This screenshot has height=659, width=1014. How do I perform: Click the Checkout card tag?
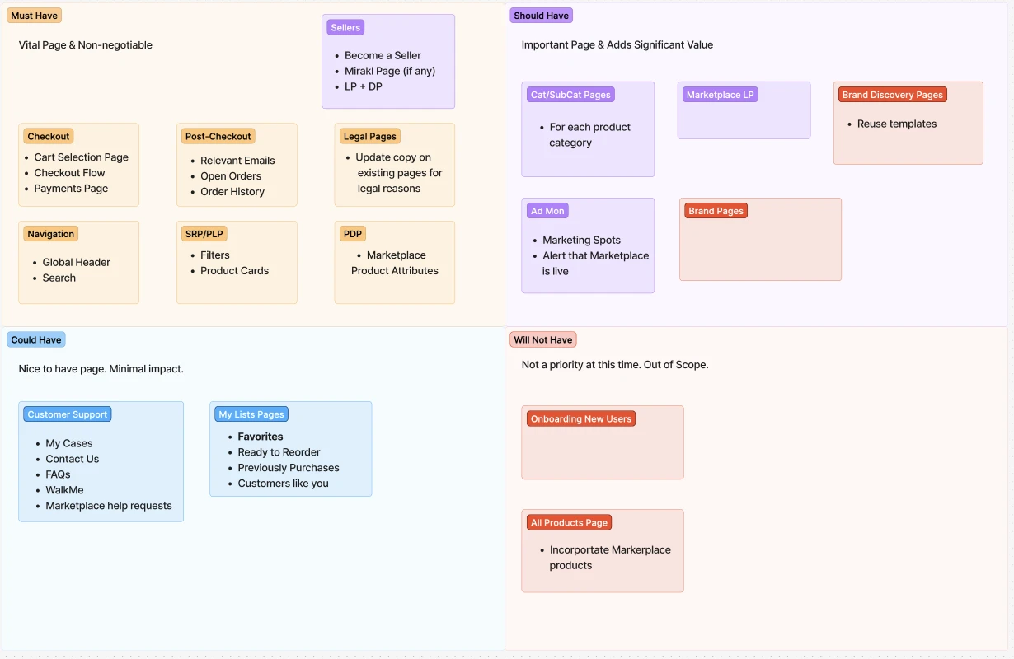[x=49, y=137]
